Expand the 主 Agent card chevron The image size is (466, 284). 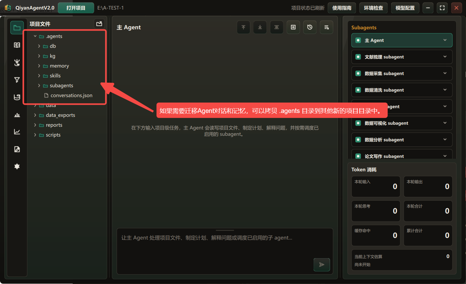[445, 40]
